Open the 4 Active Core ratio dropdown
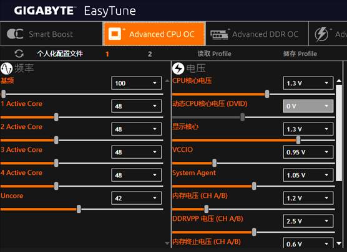The image size is (347, 252). (137, 175)
